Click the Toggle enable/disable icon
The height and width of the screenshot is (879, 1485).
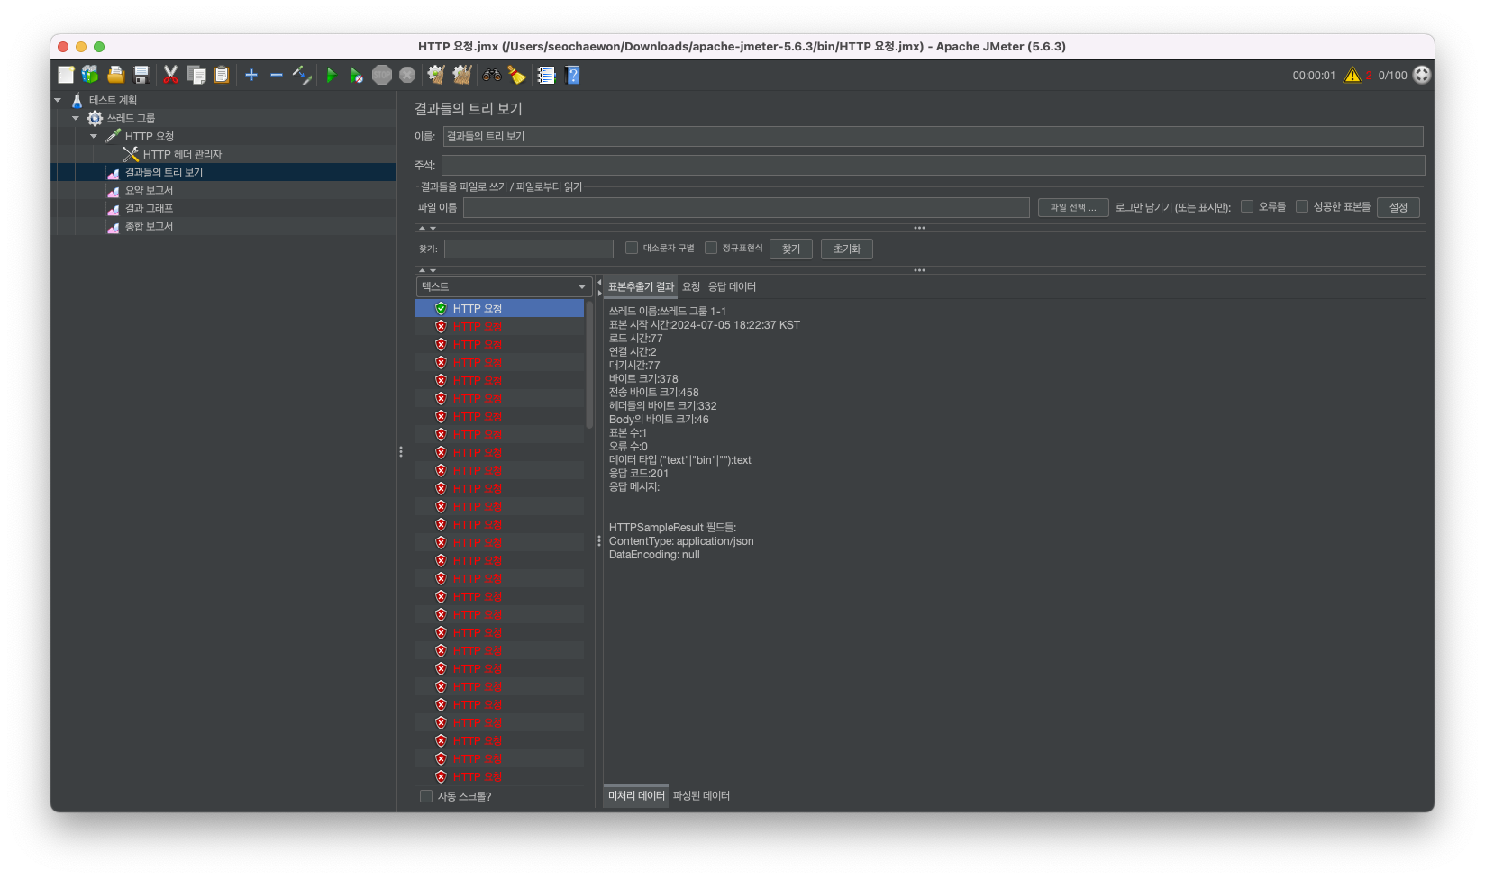click(302, 75)
